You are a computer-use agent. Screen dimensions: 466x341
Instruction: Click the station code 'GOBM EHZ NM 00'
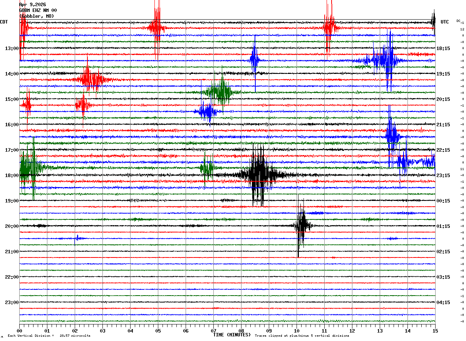coord(38,10)
